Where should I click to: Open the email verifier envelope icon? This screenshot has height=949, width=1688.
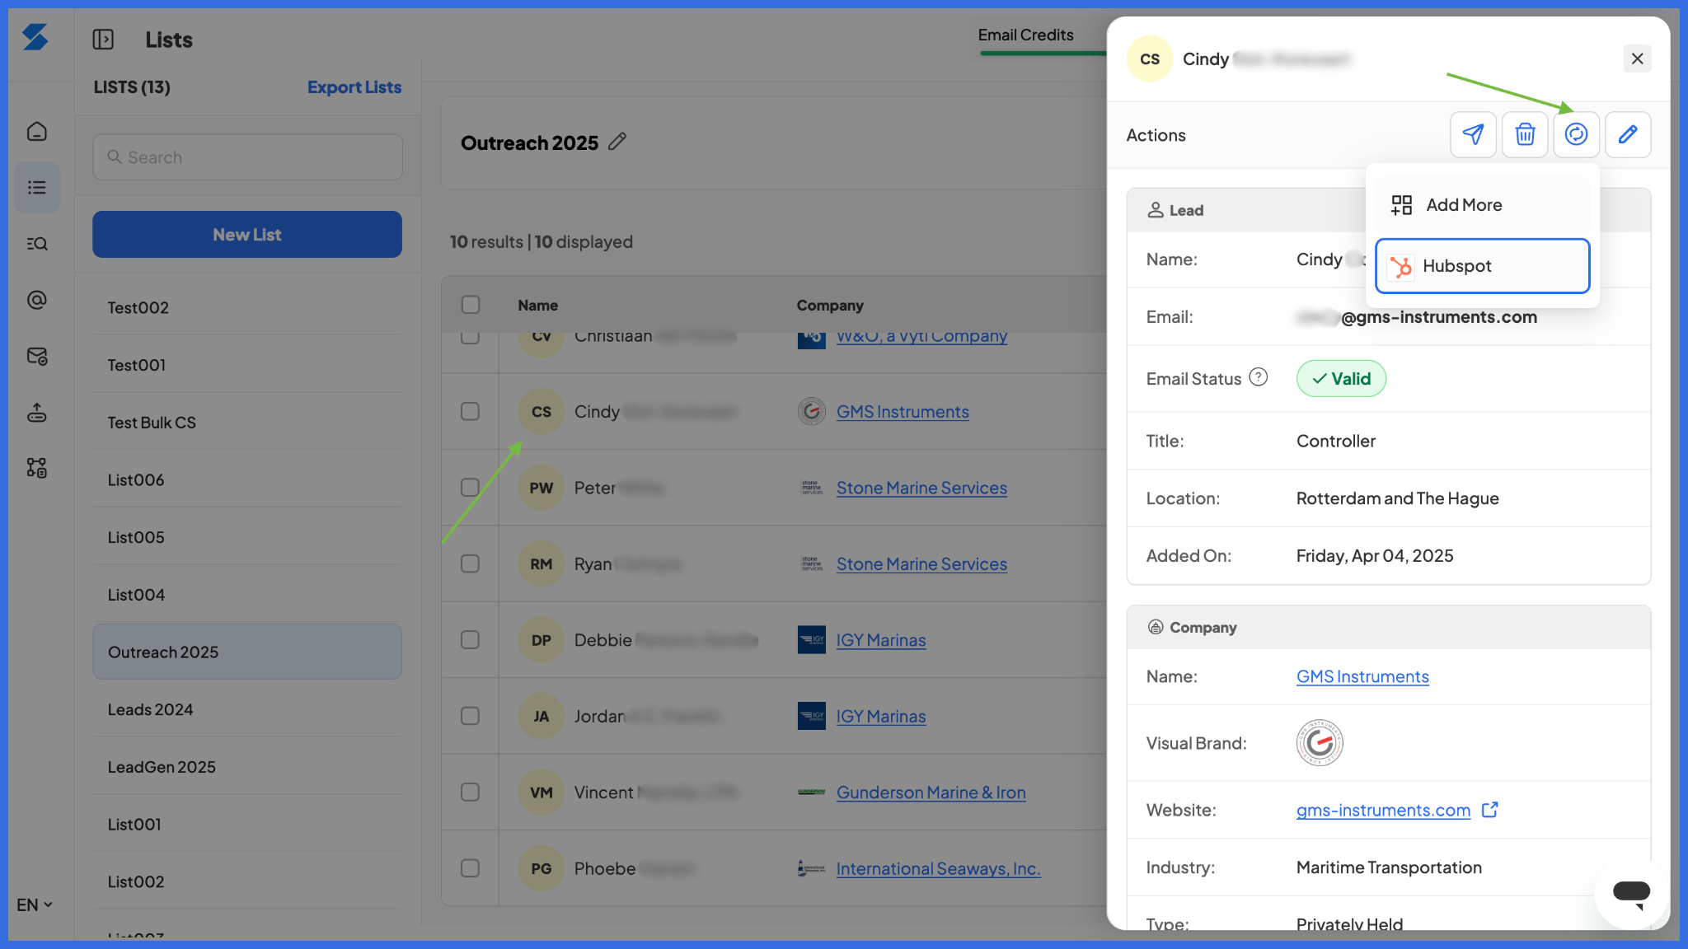pyautogui.click(x=37, y=356)
